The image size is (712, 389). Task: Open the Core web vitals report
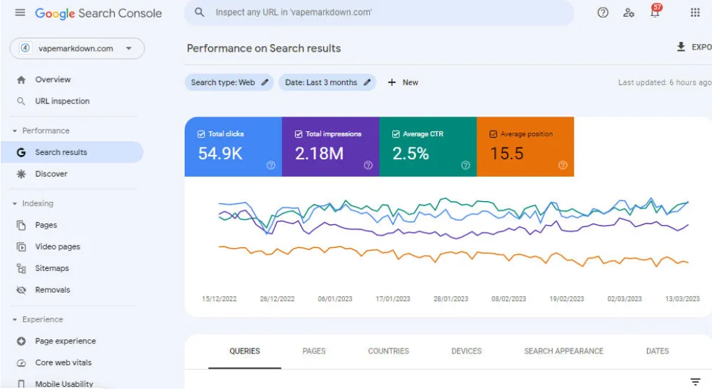64,362
